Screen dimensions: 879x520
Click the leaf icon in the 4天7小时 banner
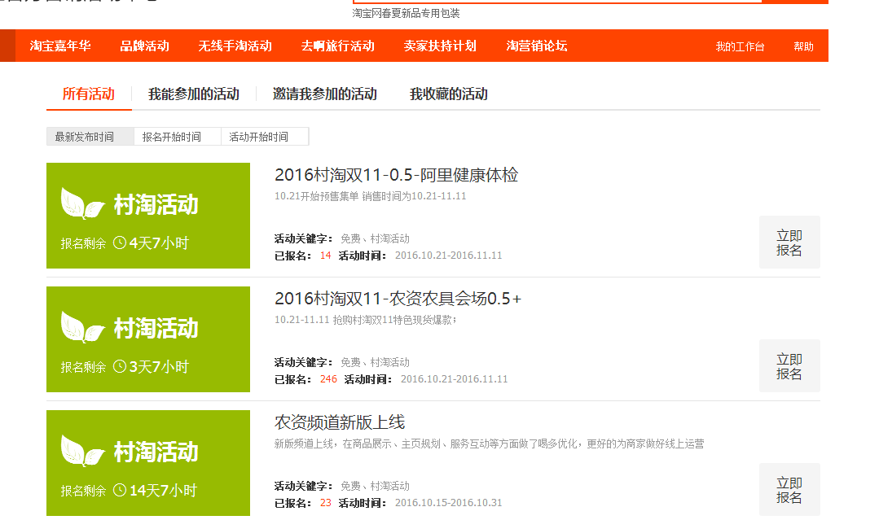coord(82,203)
